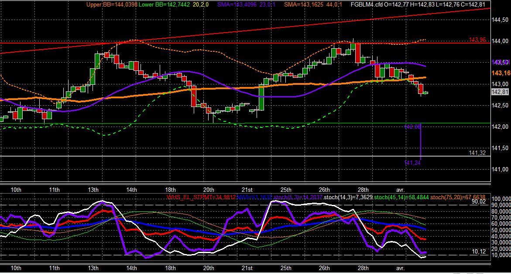This screenshot has width=511, height=274.
Task: Click 'avr.' on the price chart date axis
Action: click(x=400, y=190)
